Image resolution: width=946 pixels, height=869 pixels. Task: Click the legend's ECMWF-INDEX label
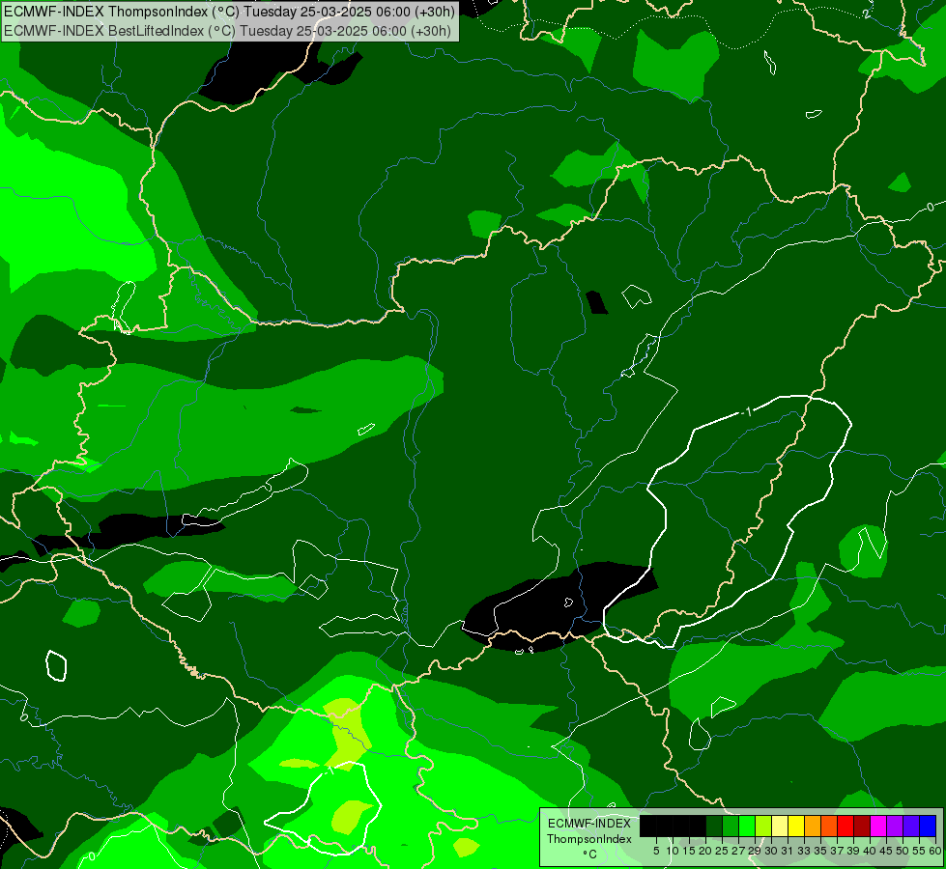point(589,824)
